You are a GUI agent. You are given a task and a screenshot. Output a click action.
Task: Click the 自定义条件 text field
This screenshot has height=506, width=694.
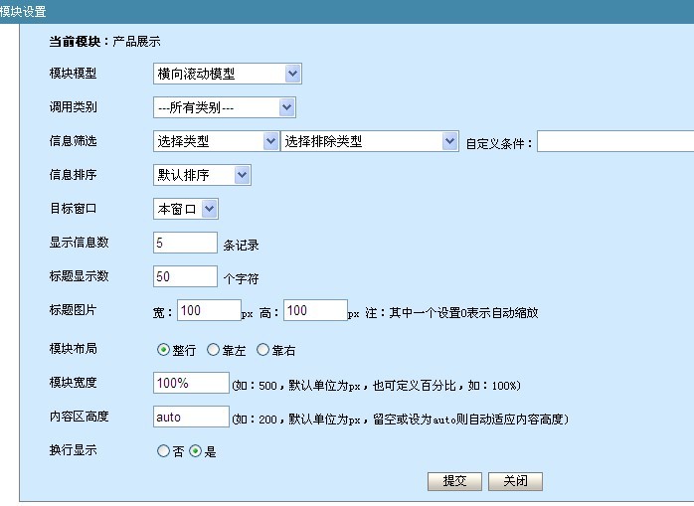615,141
